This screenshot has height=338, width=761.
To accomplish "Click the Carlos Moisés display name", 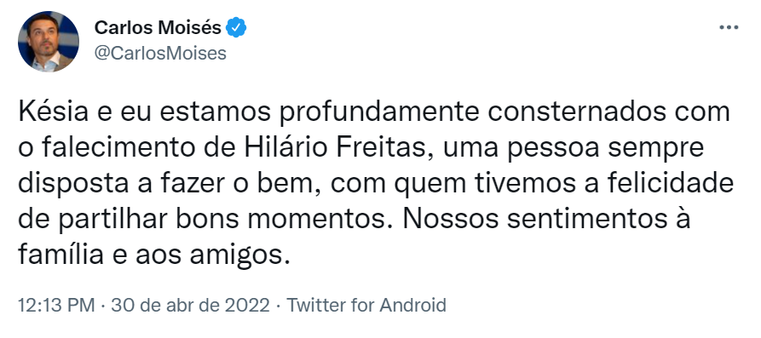I will coord(158,28).
